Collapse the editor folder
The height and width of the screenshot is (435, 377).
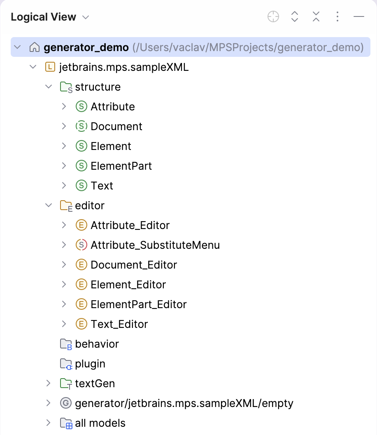(49, 205)
